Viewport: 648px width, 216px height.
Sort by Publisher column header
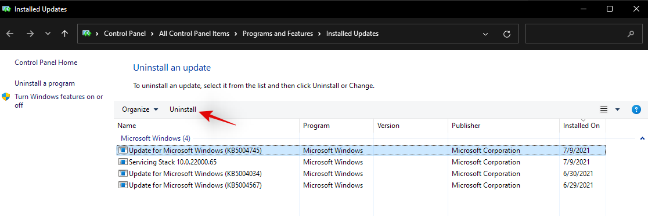tap(504, 126)
